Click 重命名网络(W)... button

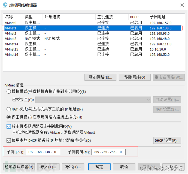pyautogui.click(x=169, y=77)
